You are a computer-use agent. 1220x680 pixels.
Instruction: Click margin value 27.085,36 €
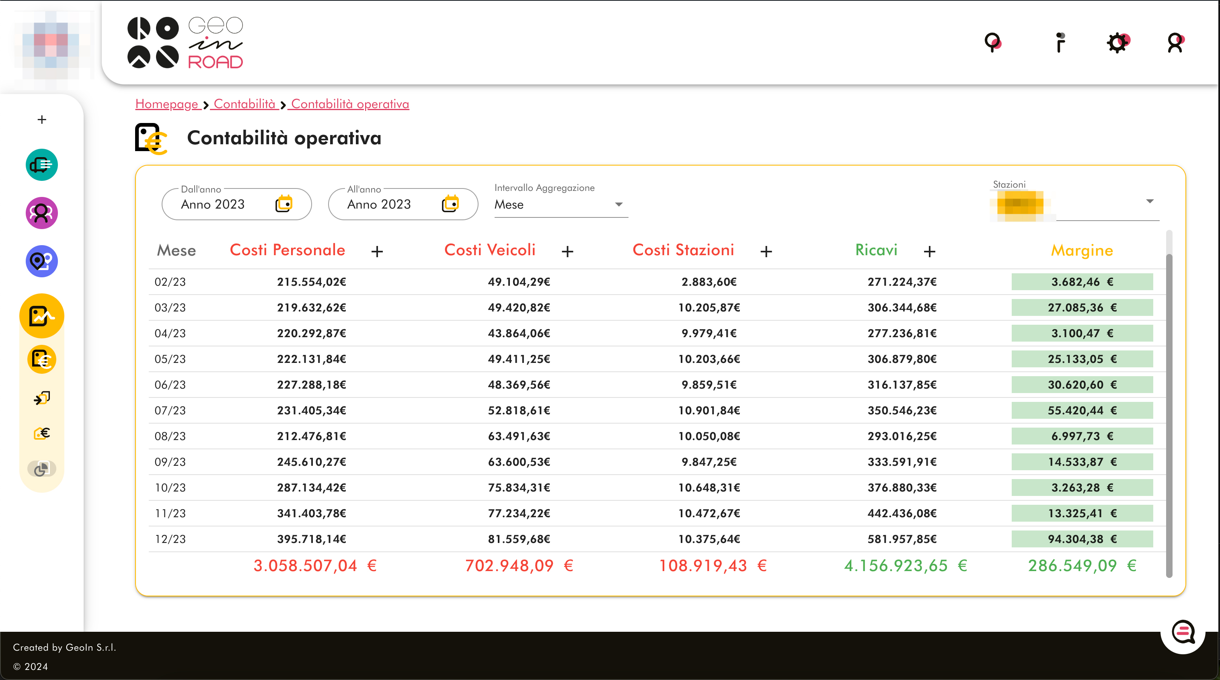click(x=1082, y=307)
